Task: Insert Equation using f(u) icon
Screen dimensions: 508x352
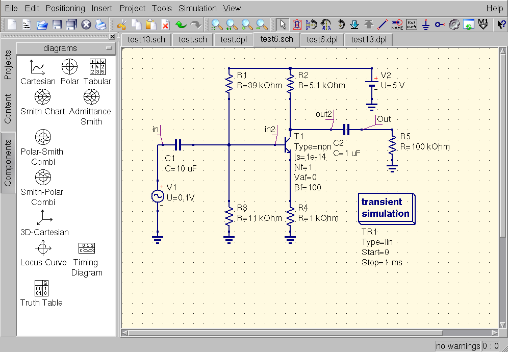Action: [x=412, y=24]
